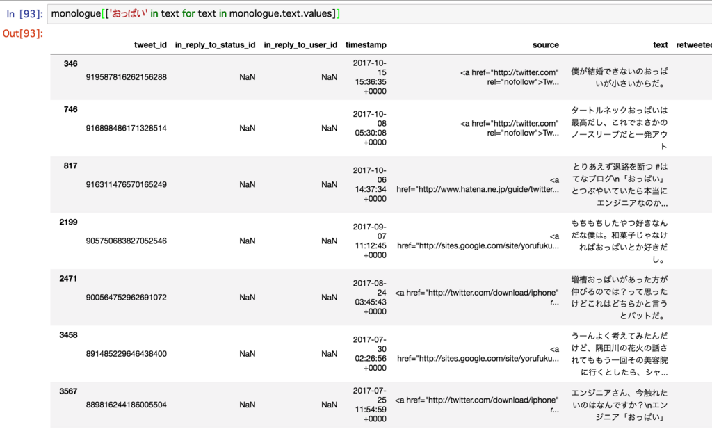The width and height of the screenshot is (712, 429).
Task: Select row index 346
Action: [70, 63]
